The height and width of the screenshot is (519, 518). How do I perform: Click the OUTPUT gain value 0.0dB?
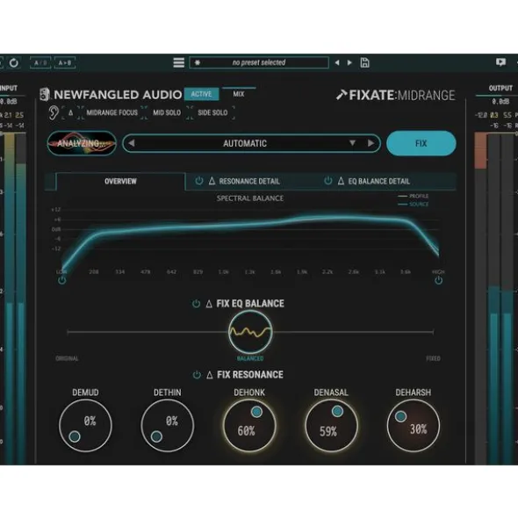[500, 102]
